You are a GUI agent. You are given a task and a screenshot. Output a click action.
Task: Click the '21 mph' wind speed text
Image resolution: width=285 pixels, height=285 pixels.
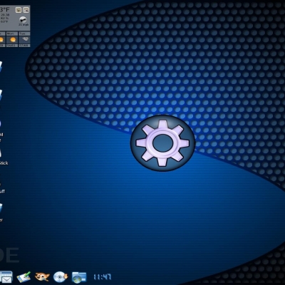point(24,25)
